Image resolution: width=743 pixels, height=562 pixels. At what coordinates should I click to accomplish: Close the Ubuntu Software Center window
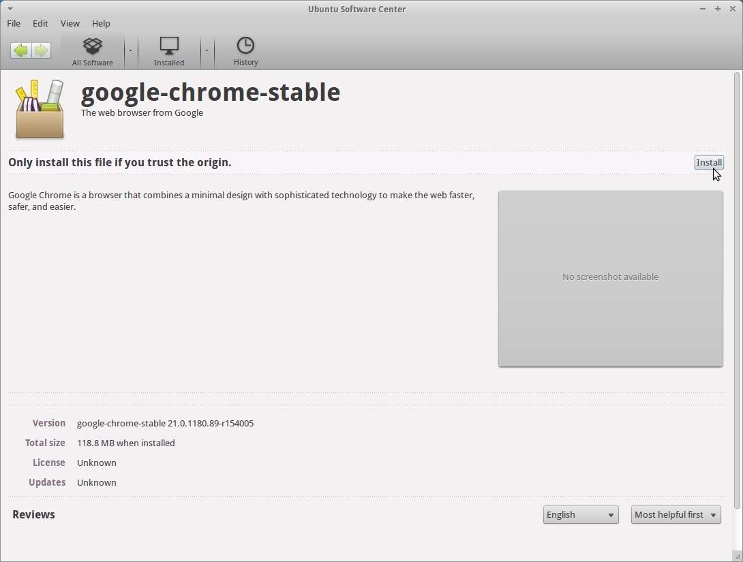tap(732, 9)
